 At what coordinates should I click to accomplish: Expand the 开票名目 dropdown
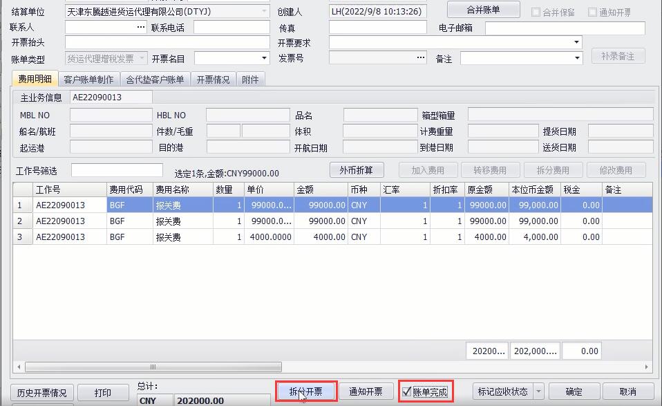(264, 59)
